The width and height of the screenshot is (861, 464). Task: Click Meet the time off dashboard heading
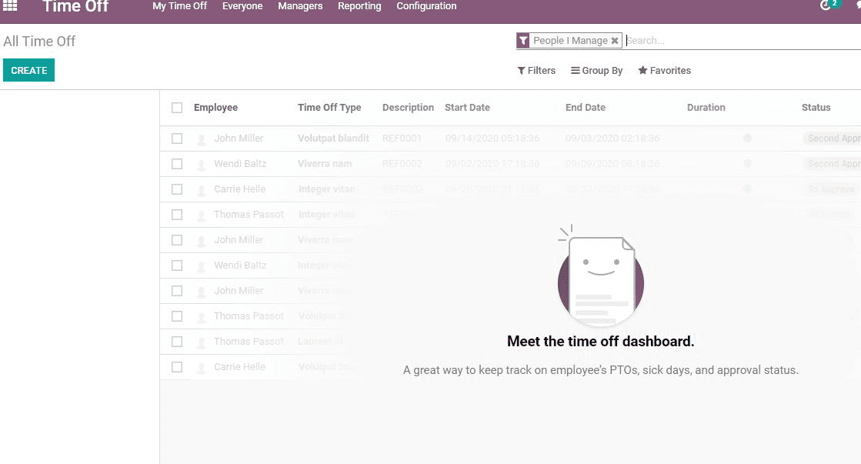pos(601,342)
